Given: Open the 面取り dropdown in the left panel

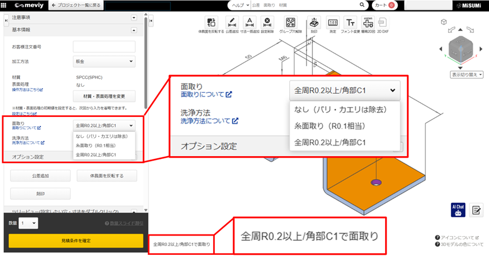Looking at the screenshot, I should tap(104, 125).
